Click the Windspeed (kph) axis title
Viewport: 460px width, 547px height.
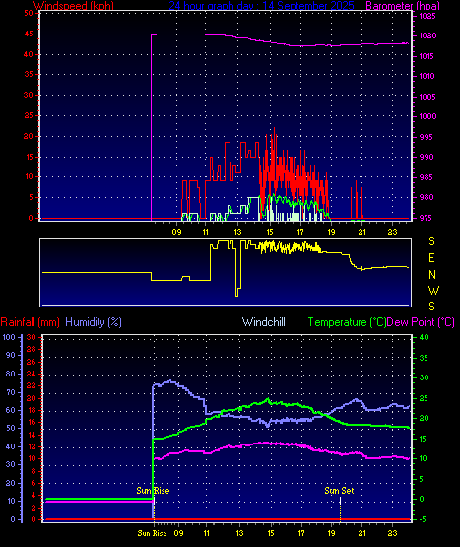(74, 6)
